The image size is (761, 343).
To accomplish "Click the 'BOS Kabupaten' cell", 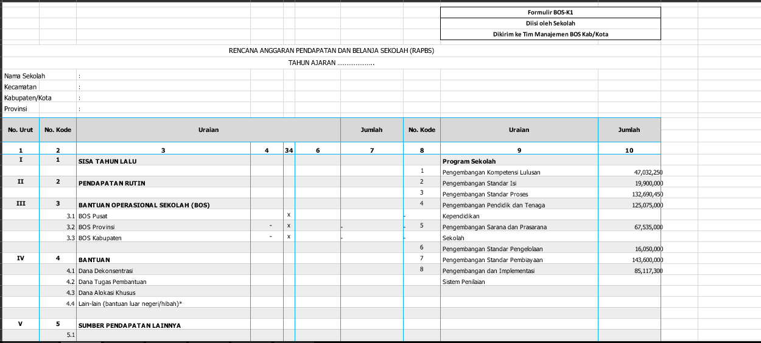I will click(164, 238).
